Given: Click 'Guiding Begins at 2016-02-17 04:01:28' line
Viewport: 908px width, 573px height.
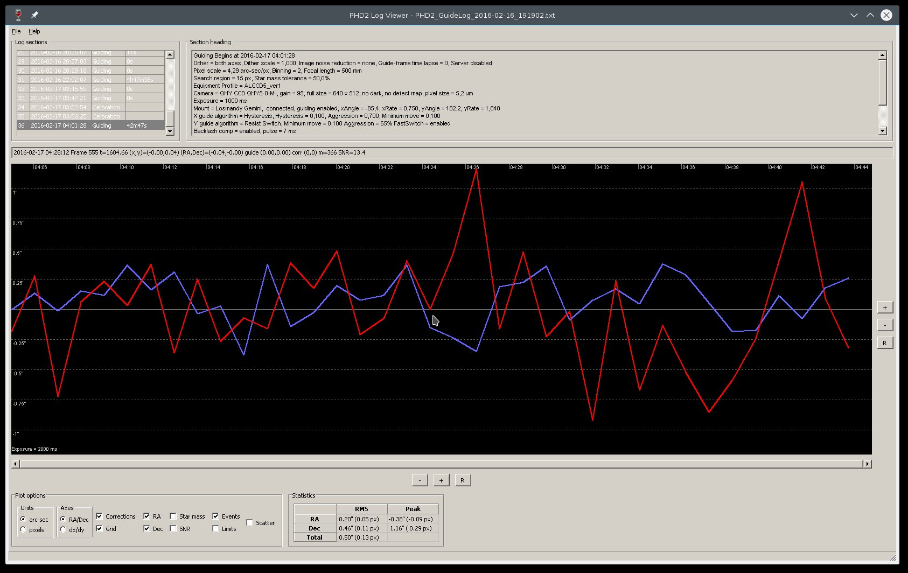Looking at the screenshot, I should click(x=244, y=55).
